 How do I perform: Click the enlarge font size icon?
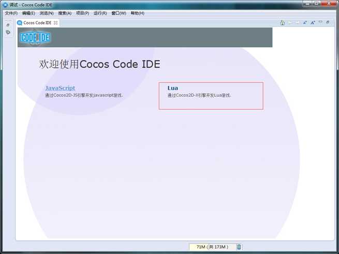[313, 22]
